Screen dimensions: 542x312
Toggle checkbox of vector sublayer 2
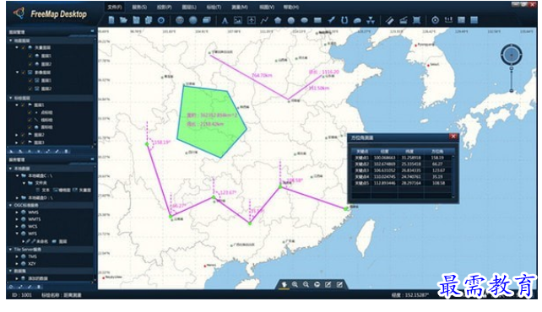coord(30,64)
